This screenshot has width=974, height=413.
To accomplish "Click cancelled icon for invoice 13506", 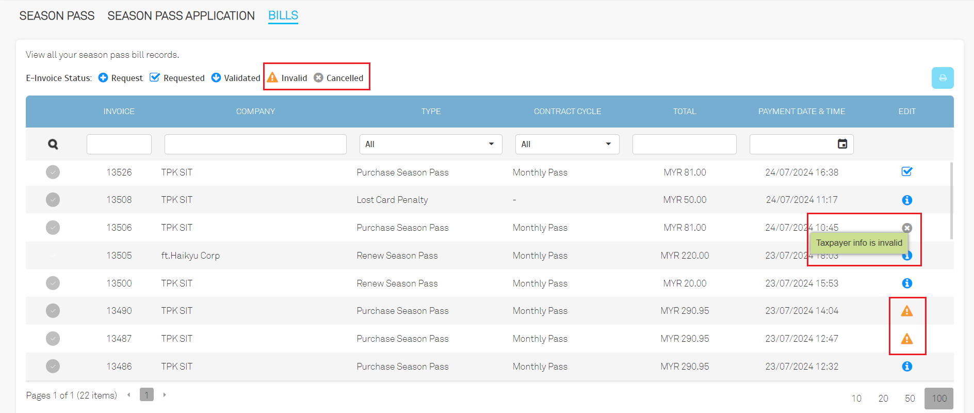I will click(906, 228).
